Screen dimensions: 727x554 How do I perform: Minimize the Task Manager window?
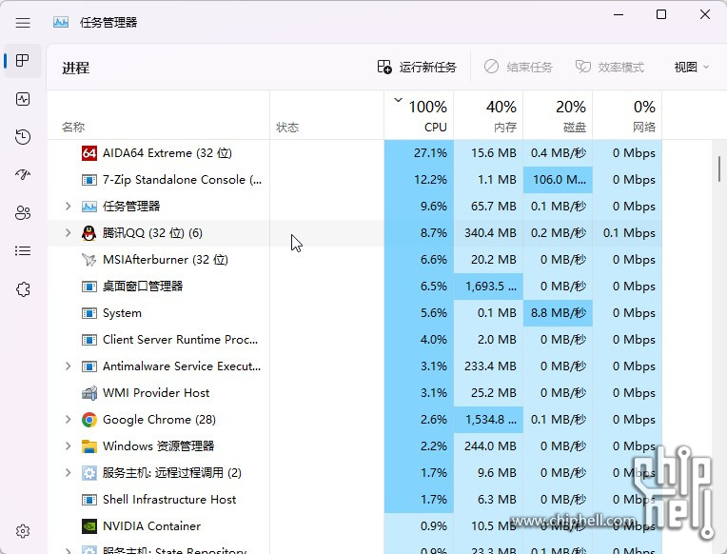pyautogui.click(x=619, y=14)
